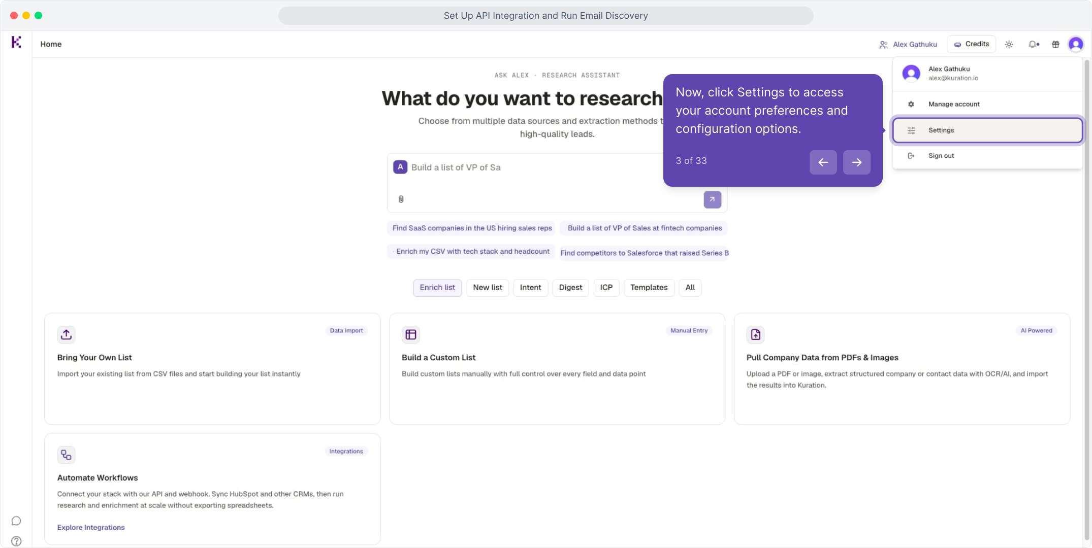Open the chat bubble icon in sidebar
Viewport: 1092px width, 548px height.
coord(16,521)
